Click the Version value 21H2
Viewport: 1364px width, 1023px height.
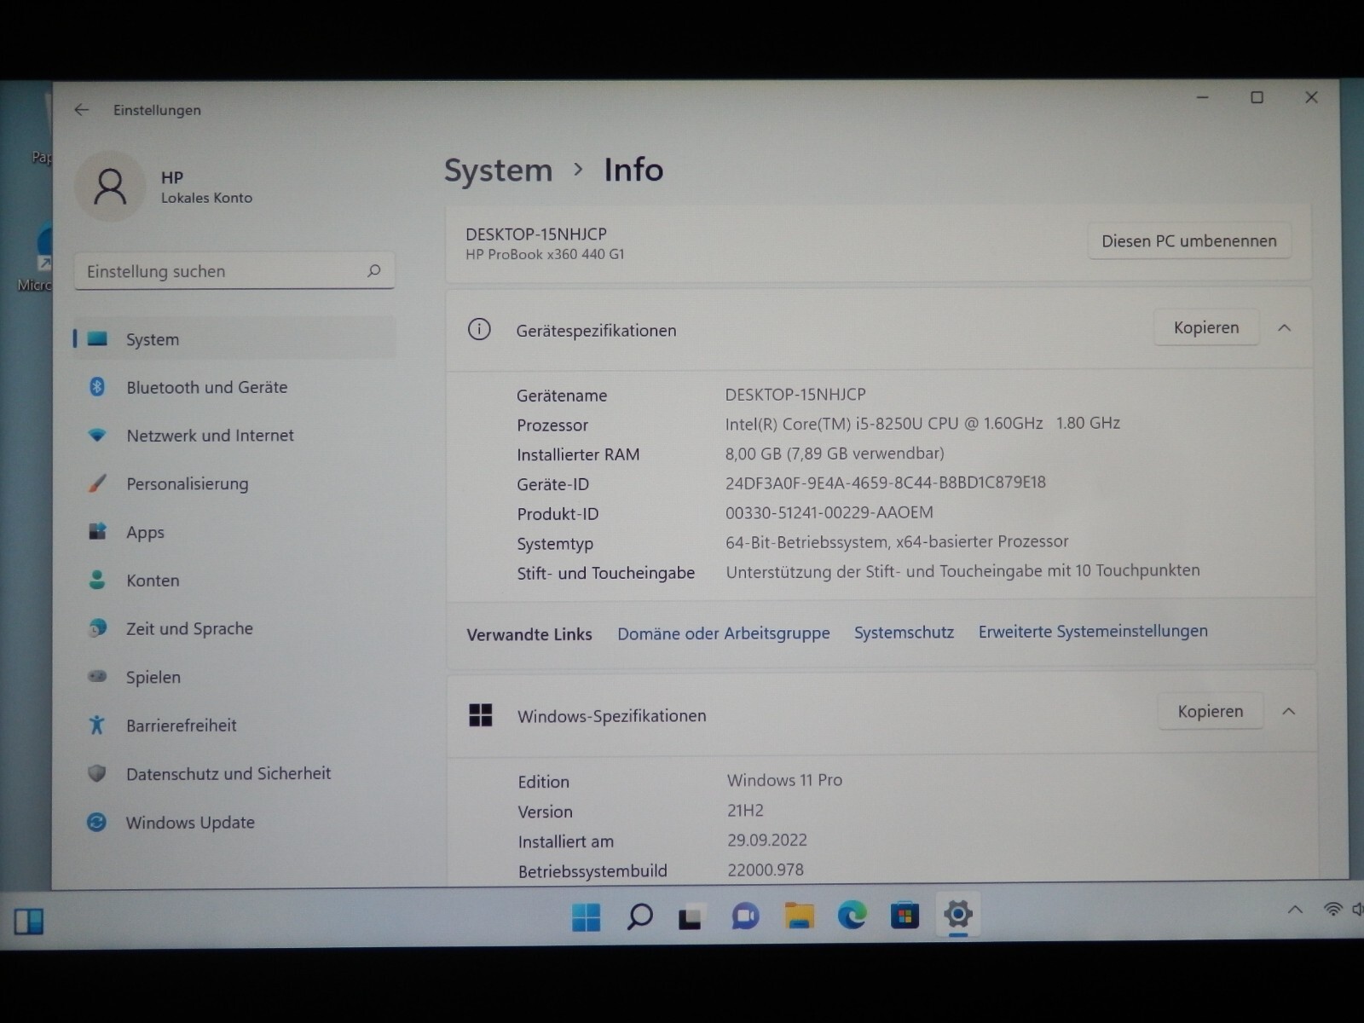pyautogui.click(x=746, y=810)
